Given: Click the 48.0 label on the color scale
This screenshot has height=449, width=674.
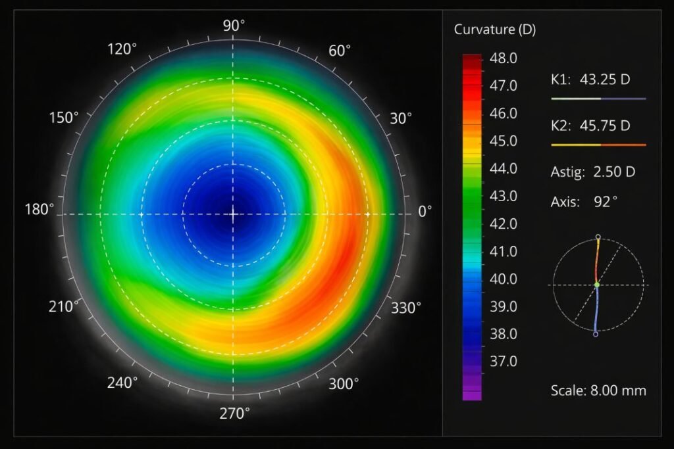Looking at the screenshot, I should point(504,59).
